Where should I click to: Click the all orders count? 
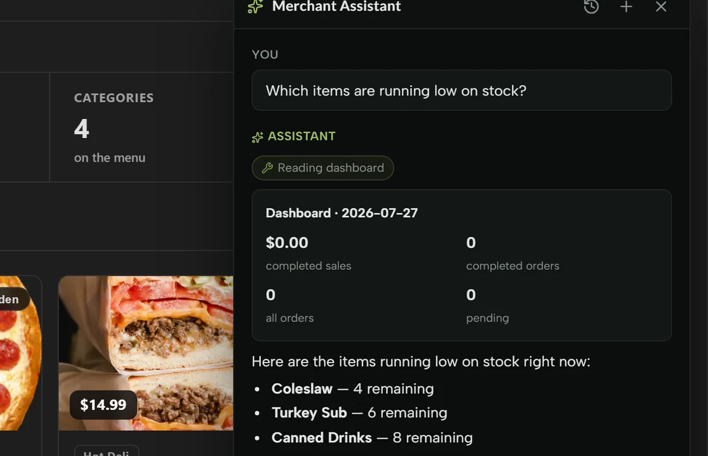[270, 295]
